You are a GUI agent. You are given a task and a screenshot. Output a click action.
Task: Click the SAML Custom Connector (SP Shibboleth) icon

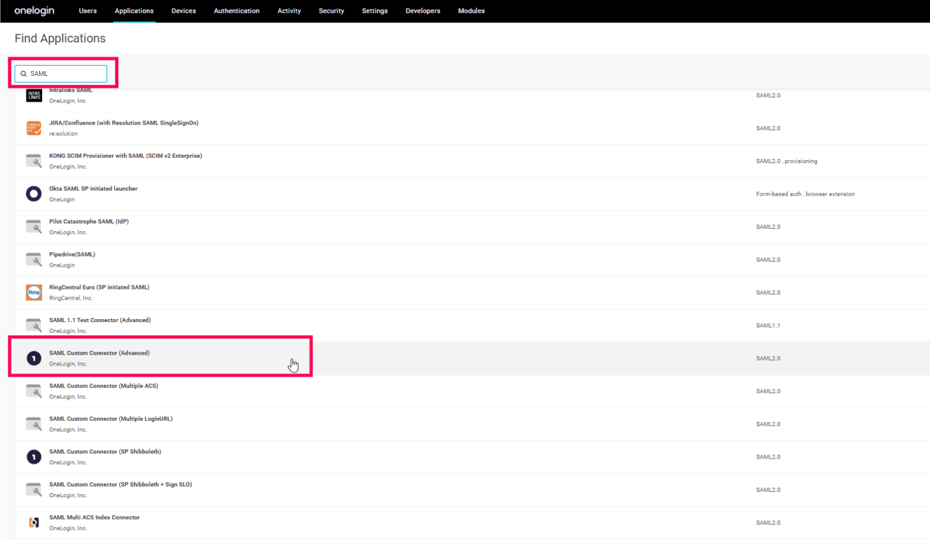[34, 457]
